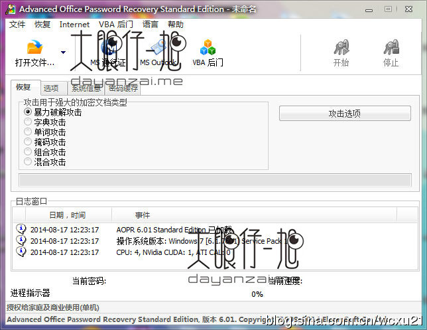The height and width of the screenshot is (330, 427).
Task: Minimize the Advanced Office Password Recovery window
Action: [x=369, y=10]
